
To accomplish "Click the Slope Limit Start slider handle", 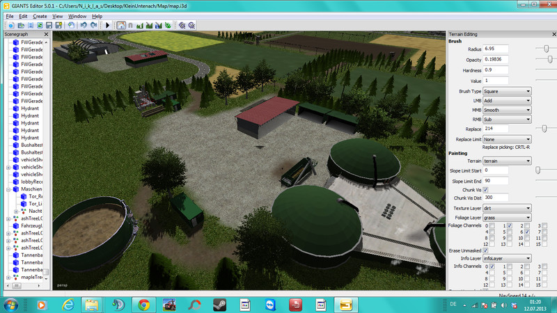I will point(538,170).
